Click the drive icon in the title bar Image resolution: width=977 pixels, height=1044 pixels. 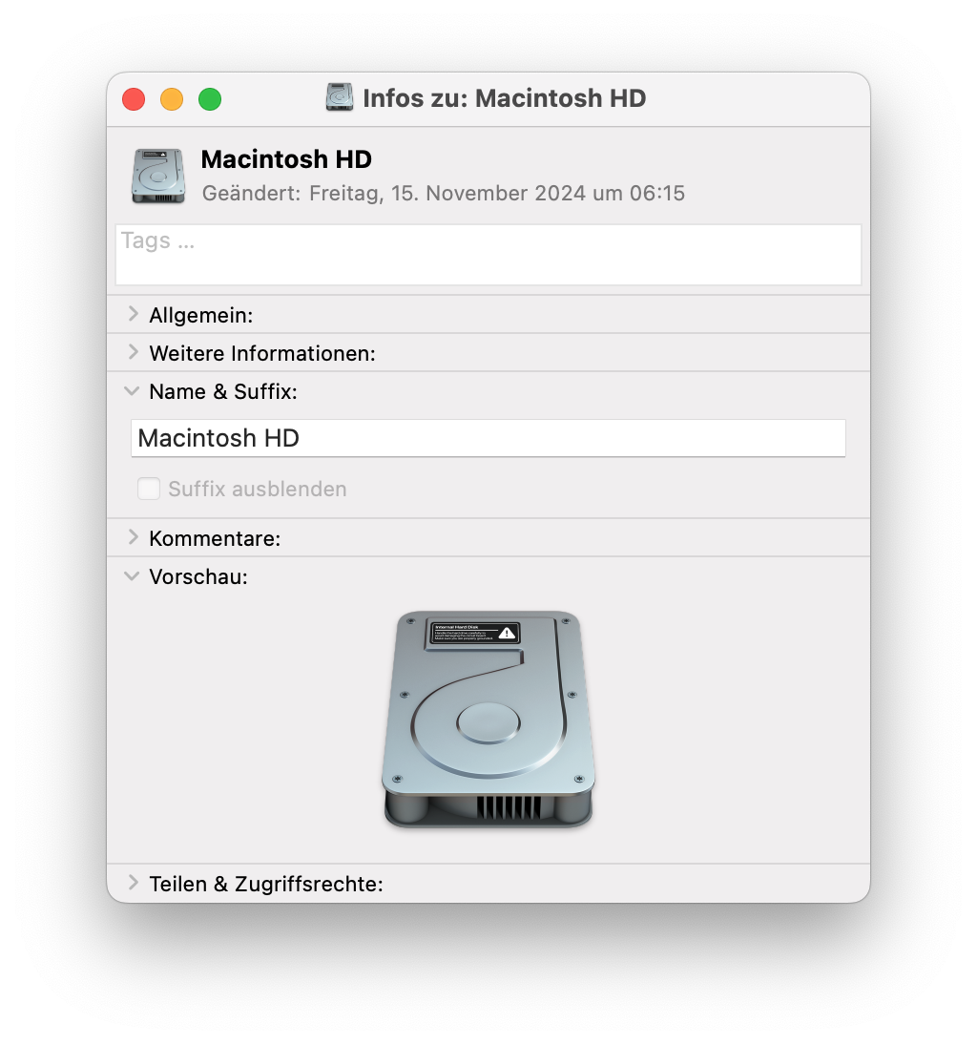tap(340, 97)
